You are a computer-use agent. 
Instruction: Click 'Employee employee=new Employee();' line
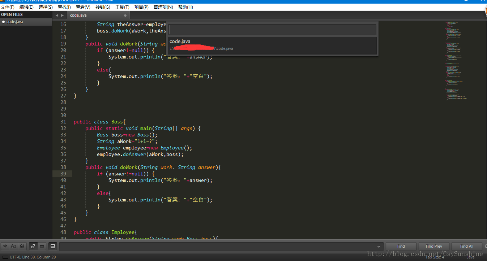[x=145, y=148]
